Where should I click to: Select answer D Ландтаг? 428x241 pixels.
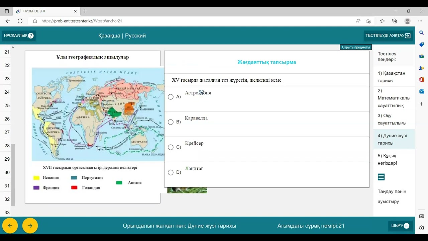pyautogui.click(x=171, y=172)
